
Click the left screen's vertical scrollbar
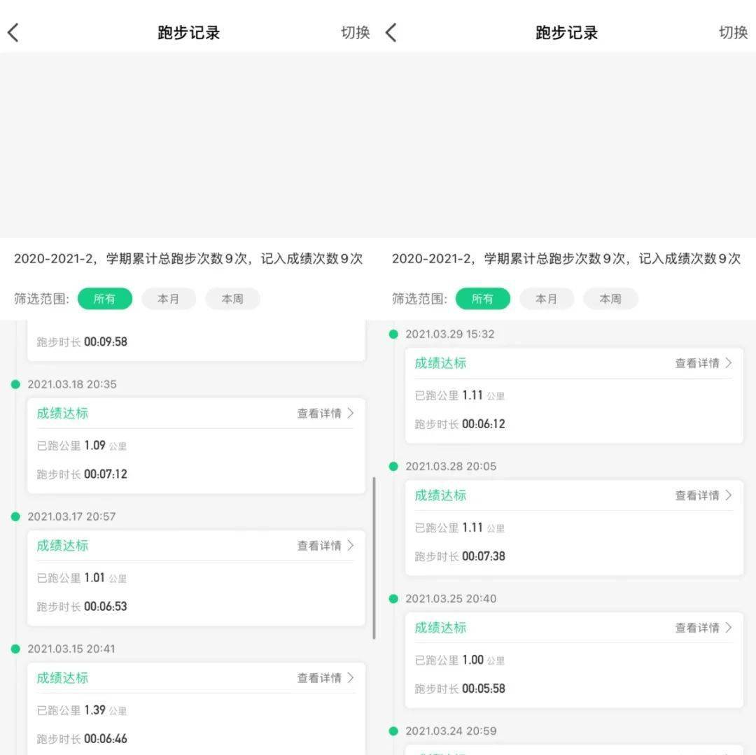(374, 558)
